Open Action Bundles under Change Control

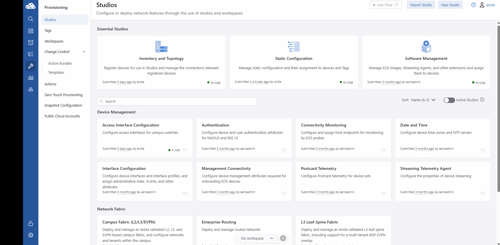coord(60,64)
